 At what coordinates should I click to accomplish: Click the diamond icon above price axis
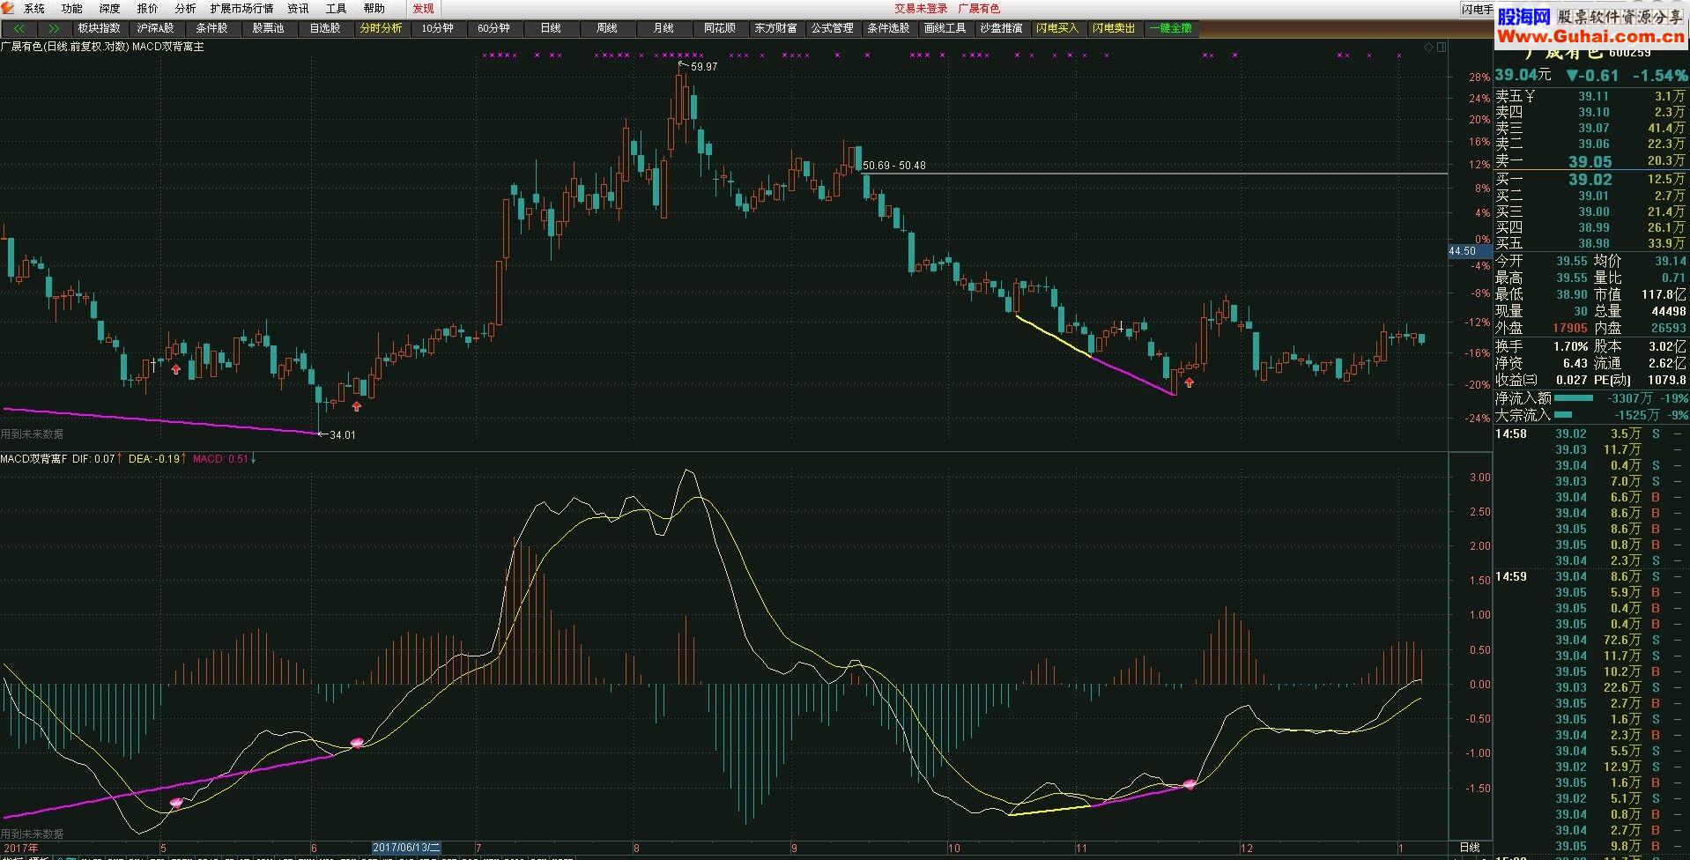point(1428,47)
